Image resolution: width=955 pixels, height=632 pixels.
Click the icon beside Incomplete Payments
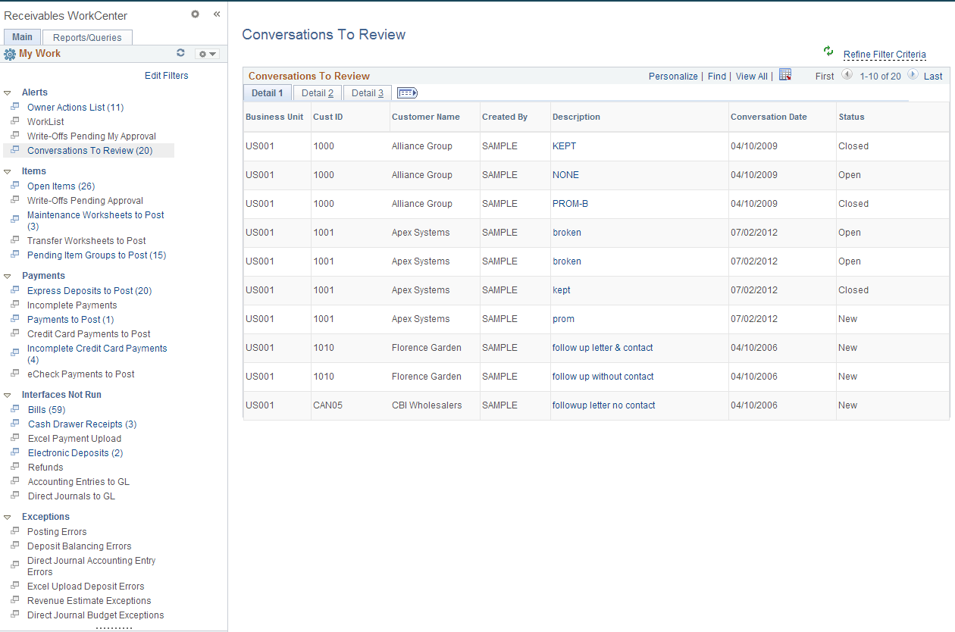click(14, 305)
